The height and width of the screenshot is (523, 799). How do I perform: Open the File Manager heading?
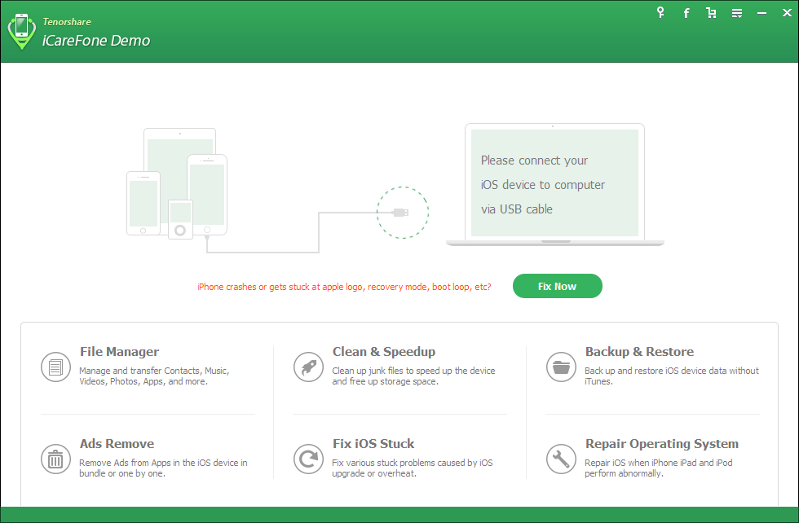[119, 352]
